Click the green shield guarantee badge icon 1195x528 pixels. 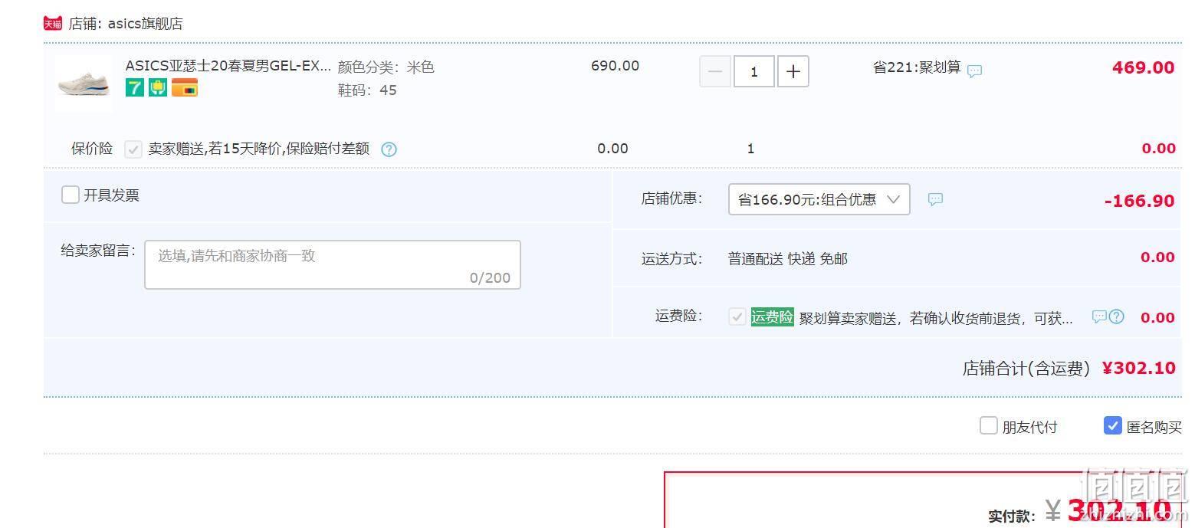(x=158, y=88)
